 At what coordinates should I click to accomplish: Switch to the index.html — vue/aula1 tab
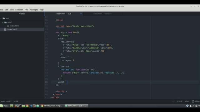(103, 14)
